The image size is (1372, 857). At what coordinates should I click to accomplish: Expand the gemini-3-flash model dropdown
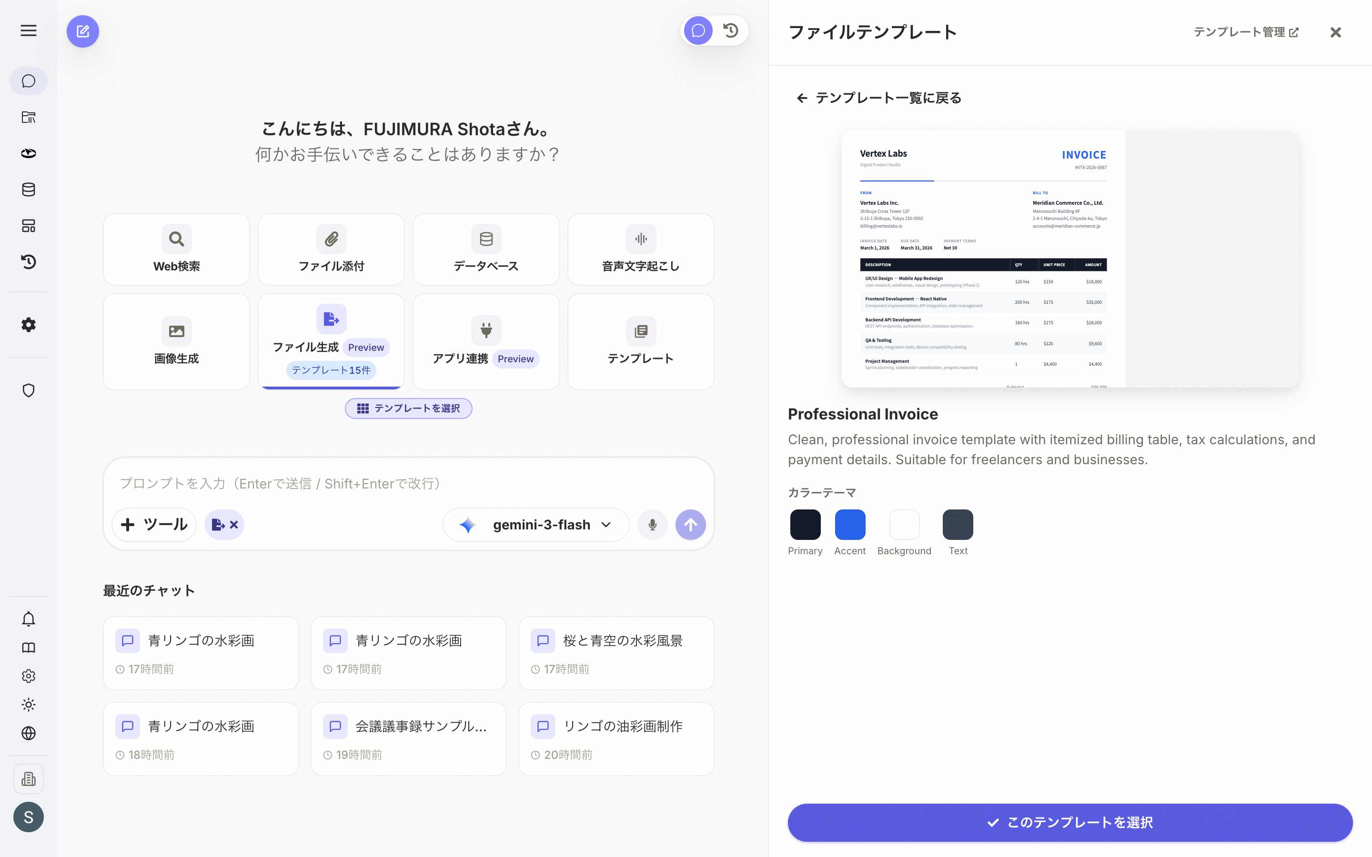click(536, 524)
